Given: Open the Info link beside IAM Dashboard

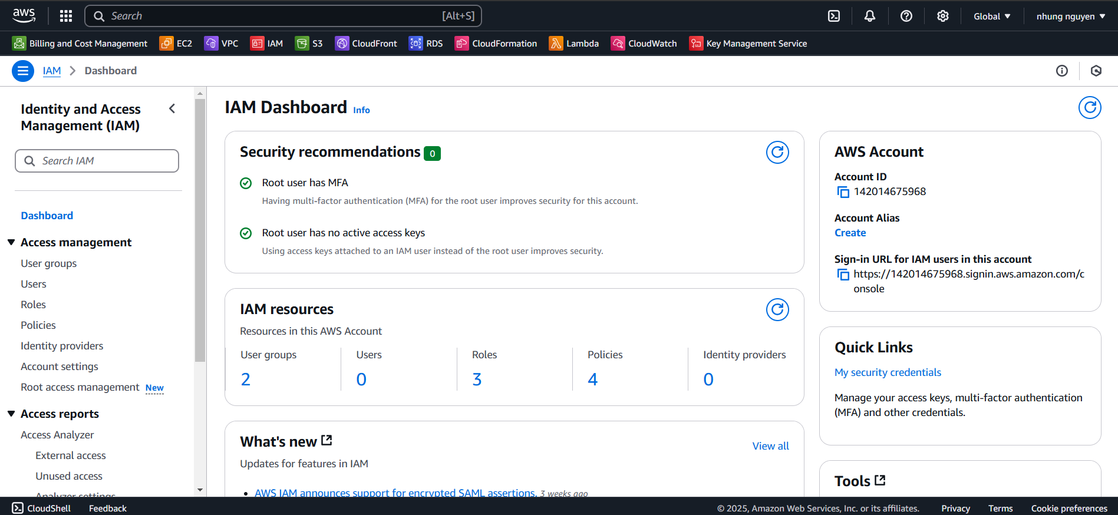Looking at the screenshot, I should coord(361,110).
